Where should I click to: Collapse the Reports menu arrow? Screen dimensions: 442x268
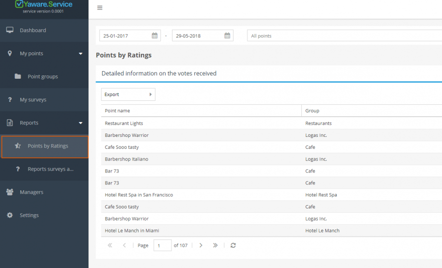coord(81,123)
